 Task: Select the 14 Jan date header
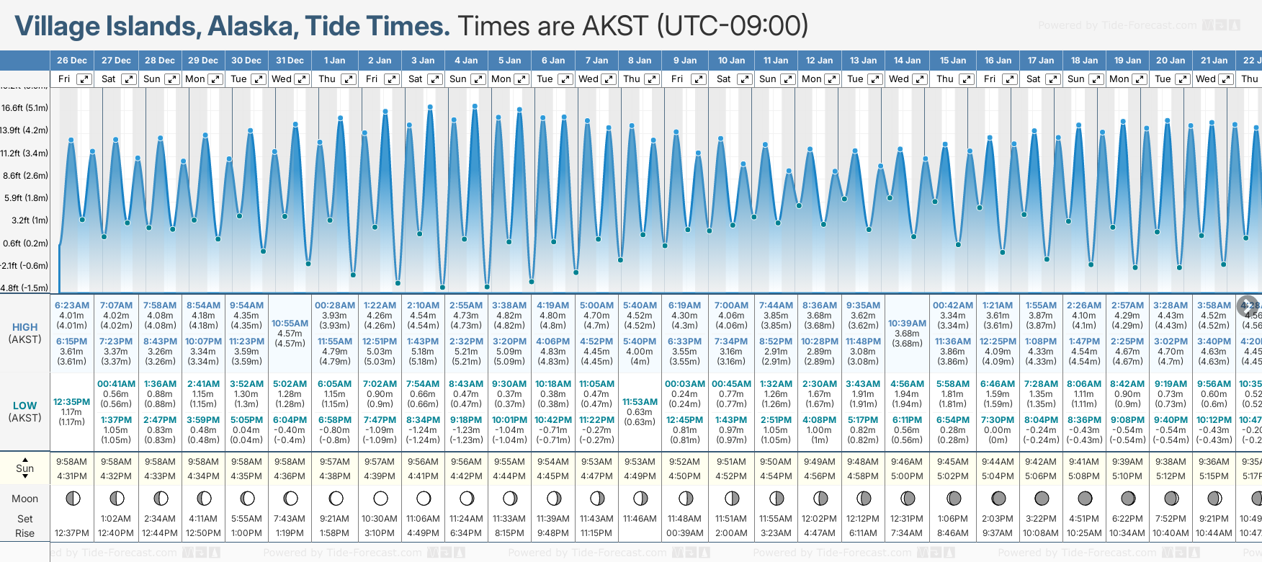(x=908, y=61)
